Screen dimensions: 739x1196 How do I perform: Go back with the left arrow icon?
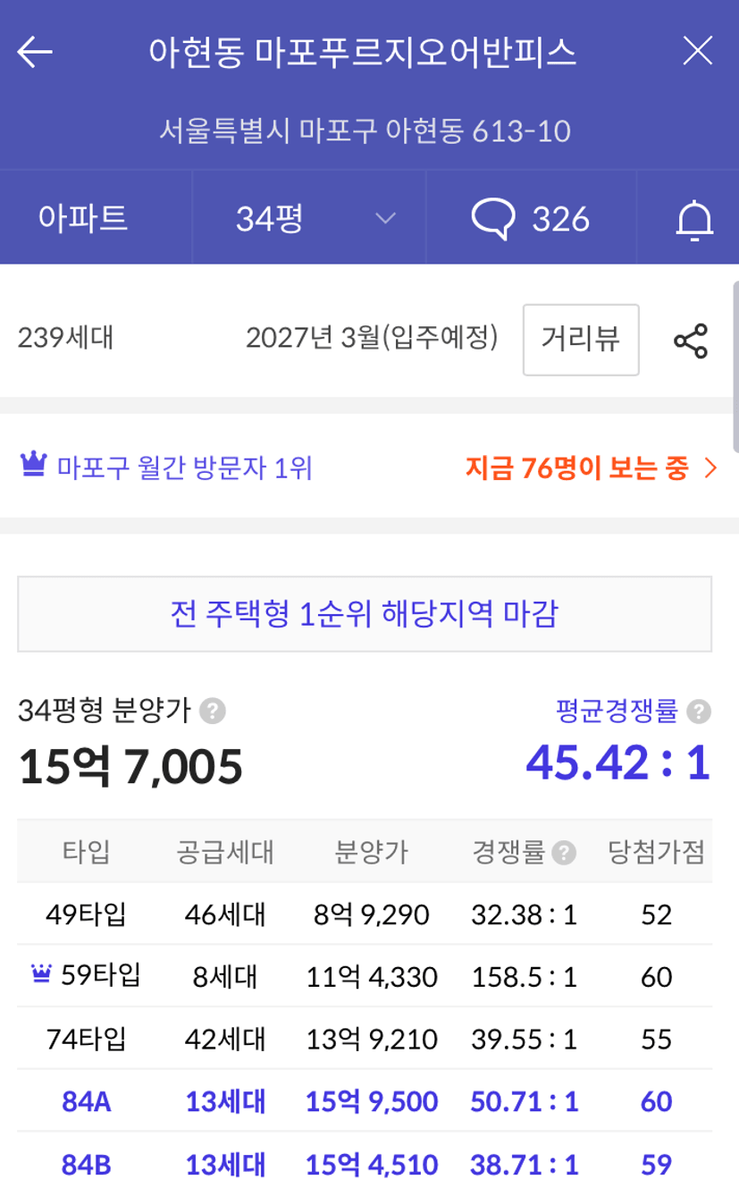(x=35, y=52)
